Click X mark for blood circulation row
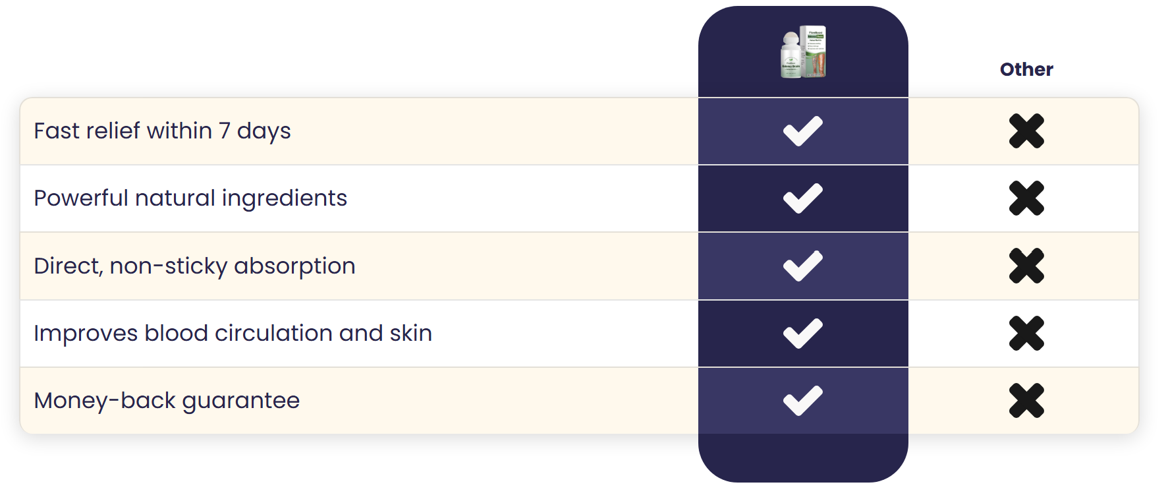This screenshot has height=501, width=1166. click(1026, 333)
